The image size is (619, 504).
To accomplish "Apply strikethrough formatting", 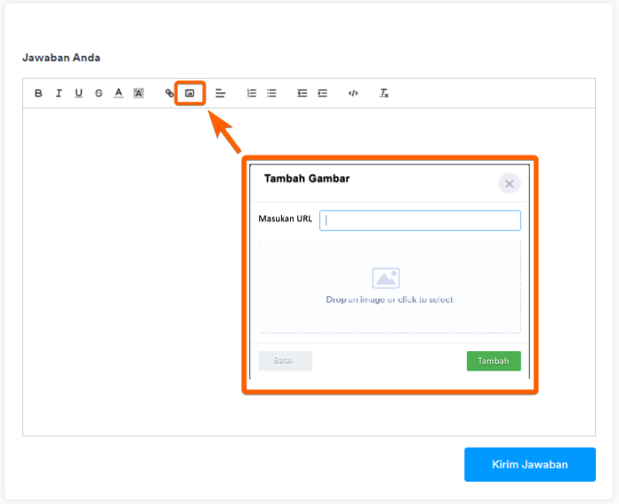I will [x=98, y=93].
